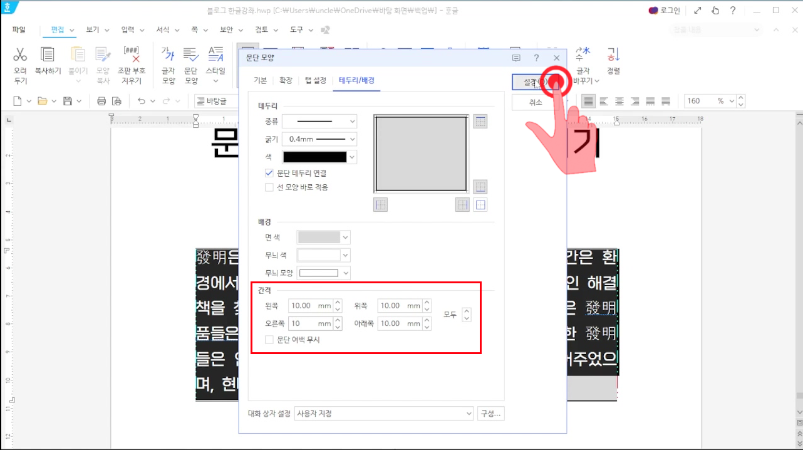Image resolution: width=803 pixels, height=450 pixels.
Task: Click the Undo arrow icon
Action: click(142, 101)
